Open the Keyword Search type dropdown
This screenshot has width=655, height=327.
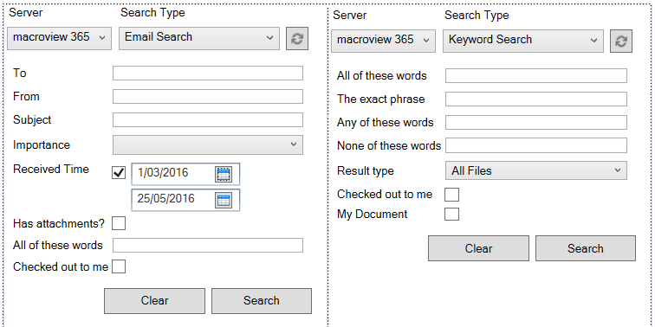point(523,41)
